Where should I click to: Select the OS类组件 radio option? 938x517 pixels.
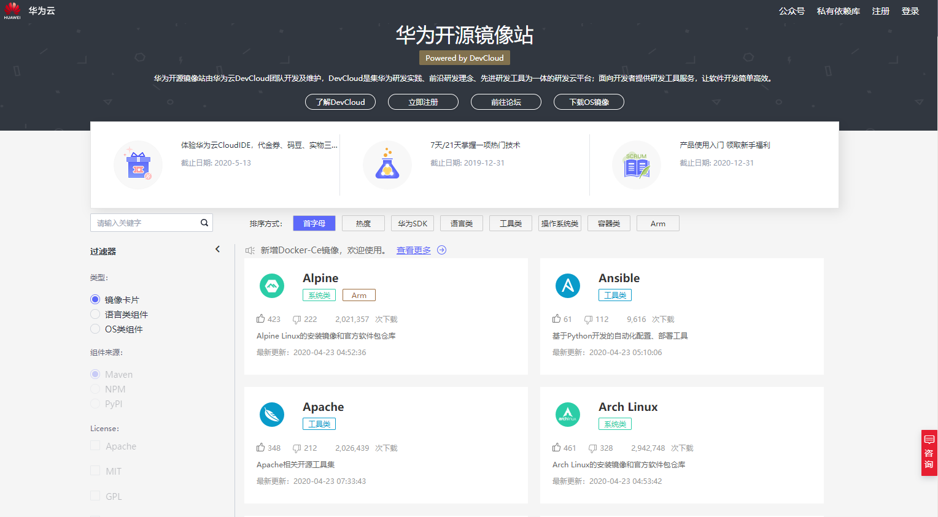[95, 329]
